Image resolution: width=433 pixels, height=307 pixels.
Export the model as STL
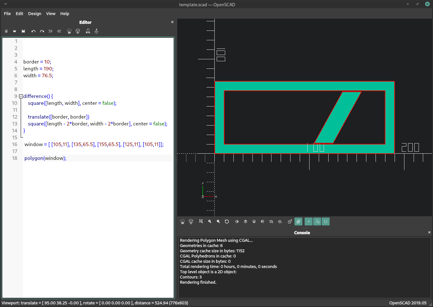pyautogui.click(x=88, y=31)
